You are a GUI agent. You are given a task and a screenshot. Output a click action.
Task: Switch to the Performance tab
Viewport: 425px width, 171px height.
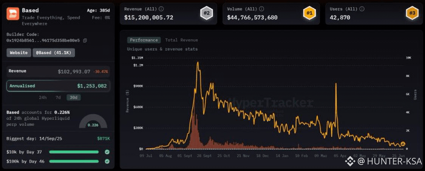(144, 40)
